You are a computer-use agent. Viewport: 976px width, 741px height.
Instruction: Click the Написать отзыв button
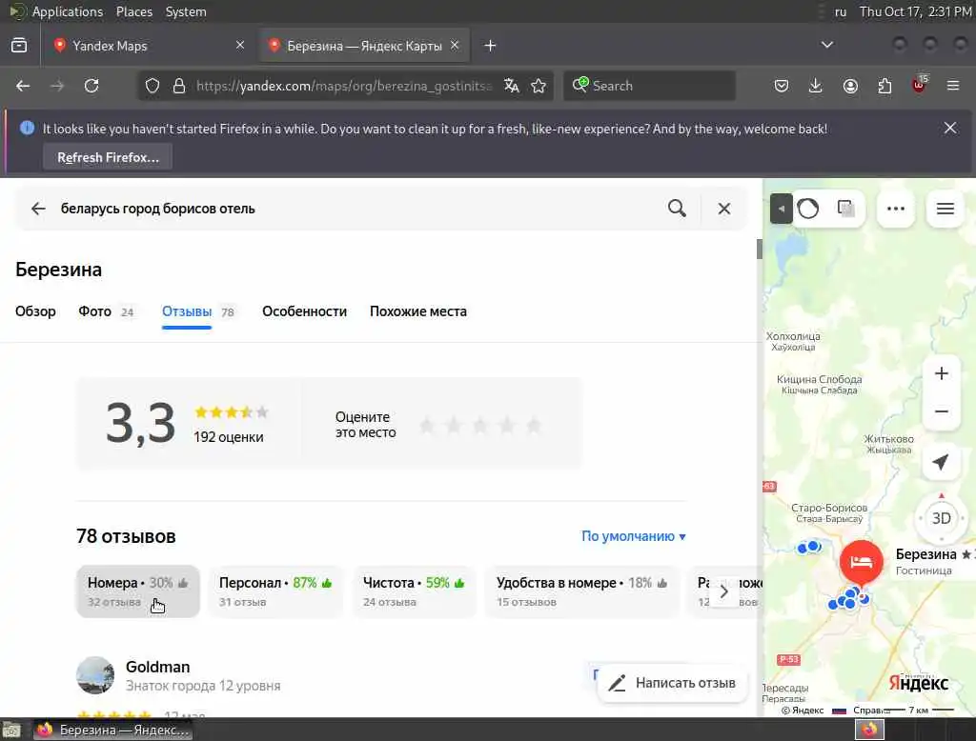click(672, 683)
